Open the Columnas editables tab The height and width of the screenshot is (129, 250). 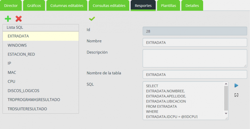(67, 5)
